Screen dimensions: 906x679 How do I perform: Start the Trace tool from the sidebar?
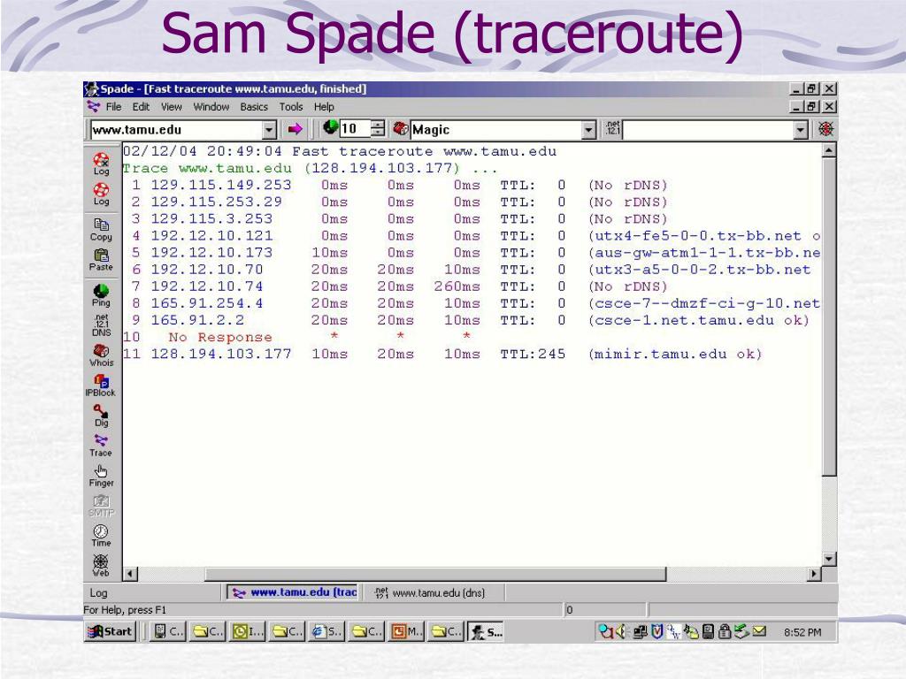(x=101, y=446)
